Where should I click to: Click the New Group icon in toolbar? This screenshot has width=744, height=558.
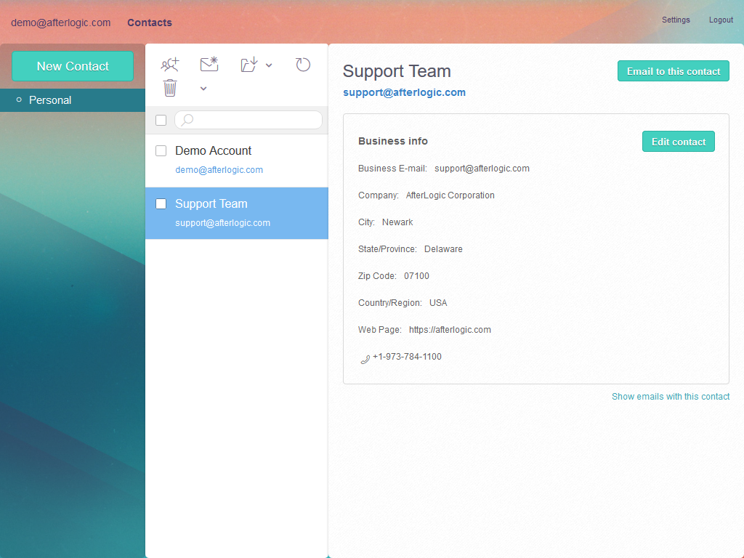pyautogui.click(x=169, y=65)
